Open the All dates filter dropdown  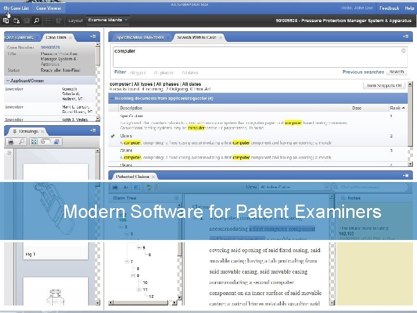pyautogui.click(x=190, y=72)
